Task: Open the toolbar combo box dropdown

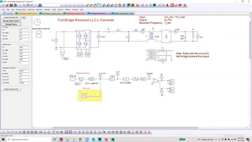Action: tap(61, 6)
